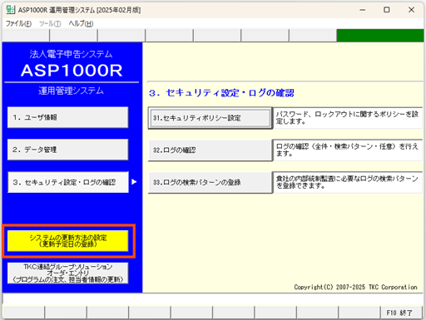Click F10 終了 function key

pos(401,313)
